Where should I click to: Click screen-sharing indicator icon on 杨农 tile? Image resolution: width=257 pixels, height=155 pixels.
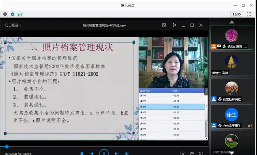click(219, 46)
